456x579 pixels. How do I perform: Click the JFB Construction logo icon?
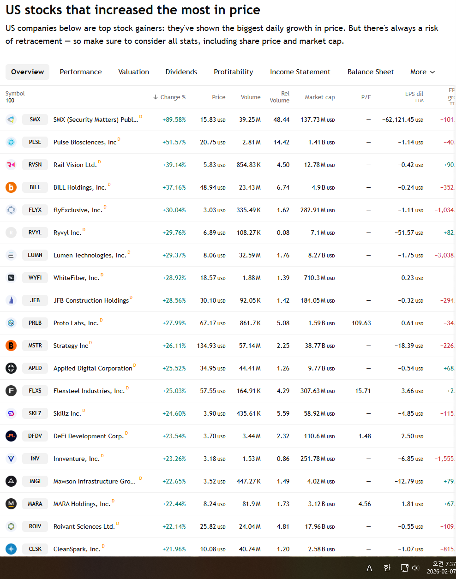11,300
